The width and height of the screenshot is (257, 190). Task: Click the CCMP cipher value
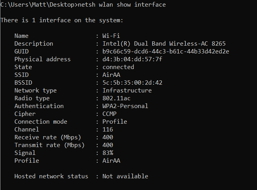[109, 114]
